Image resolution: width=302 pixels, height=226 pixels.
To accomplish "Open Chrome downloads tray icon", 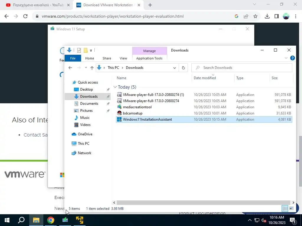I will [x=267, y=16].
